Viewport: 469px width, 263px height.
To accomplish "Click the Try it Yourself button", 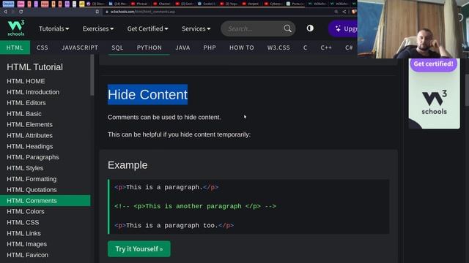I will coord(139,249).
